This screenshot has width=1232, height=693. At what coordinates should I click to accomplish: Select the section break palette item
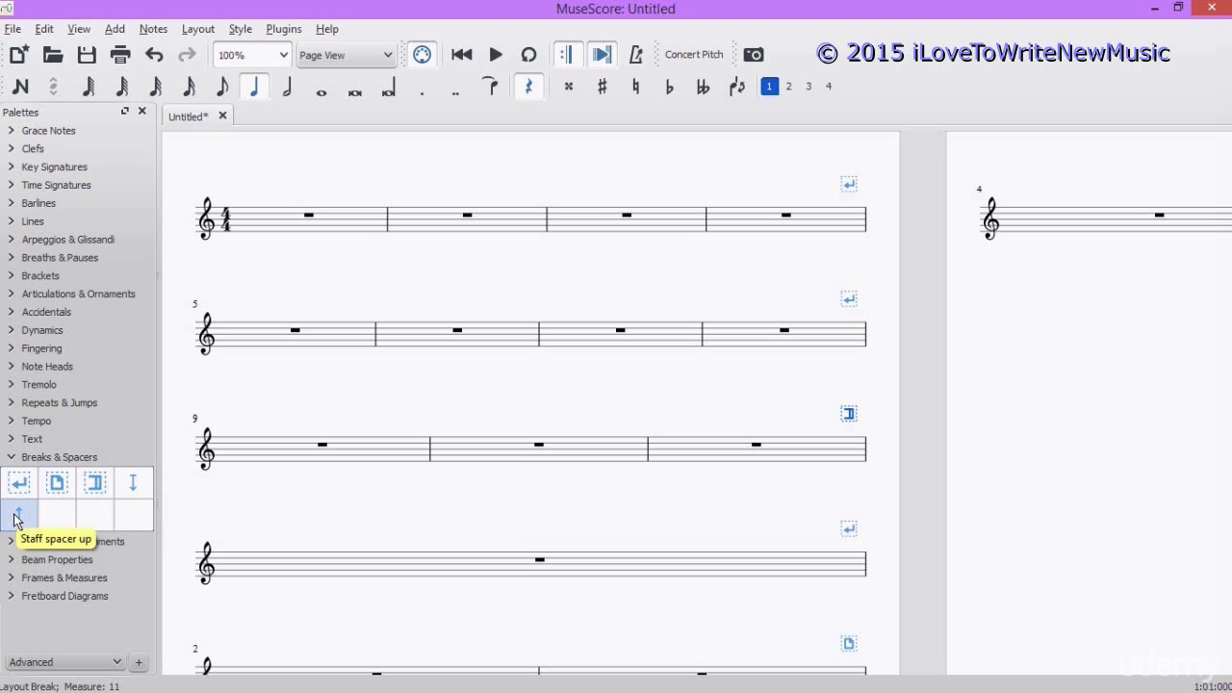click(x=95, y=483)
